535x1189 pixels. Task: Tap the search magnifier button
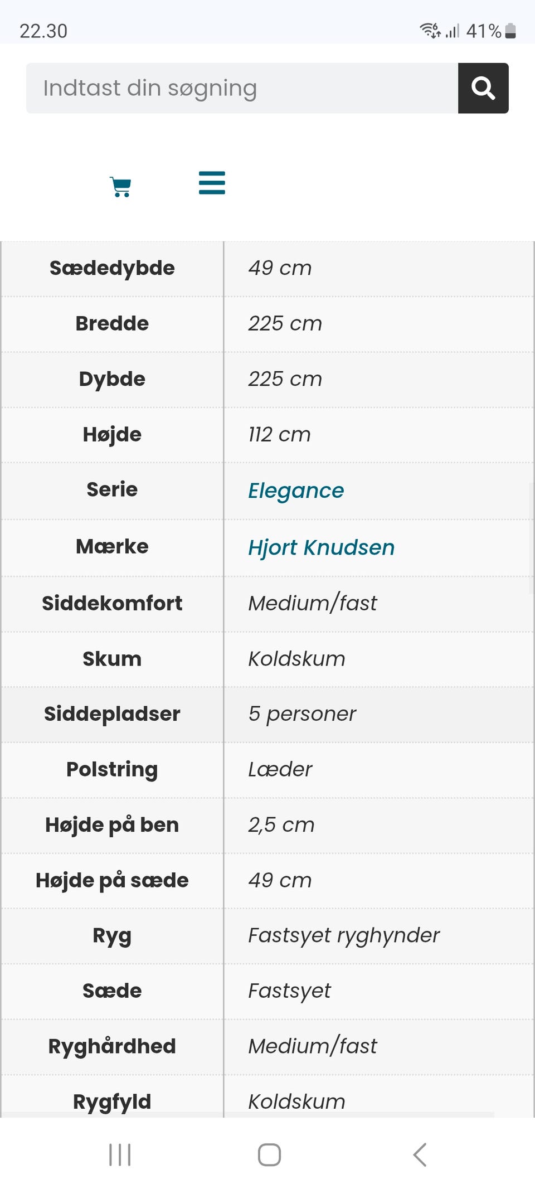click(x=483, y=88)
